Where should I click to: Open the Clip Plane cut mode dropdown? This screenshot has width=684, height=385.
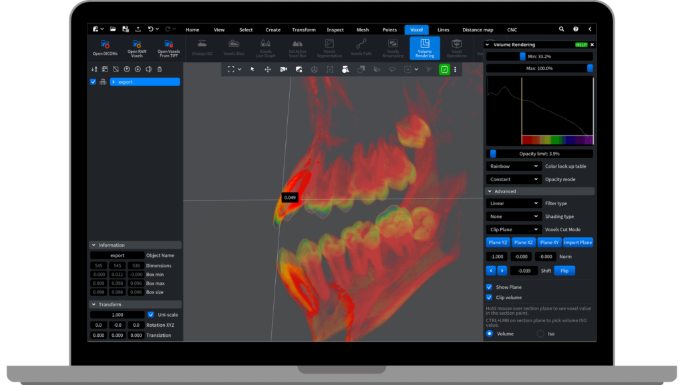coord(513,229)
